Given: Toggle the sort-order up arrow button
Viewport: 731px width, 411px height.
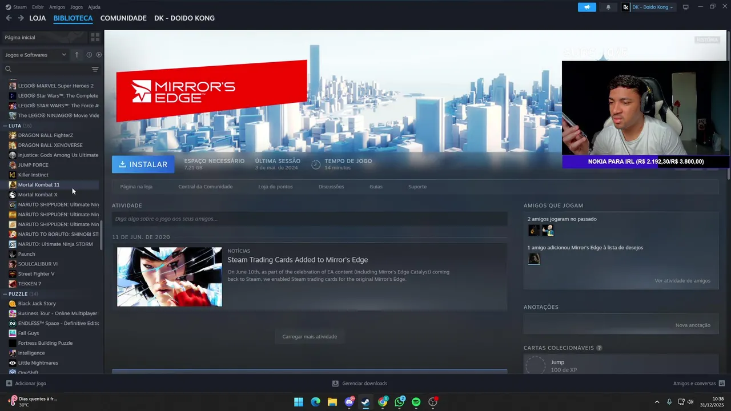Looking at the screenshot, I should pyautogui.click(x=77, y=55).
